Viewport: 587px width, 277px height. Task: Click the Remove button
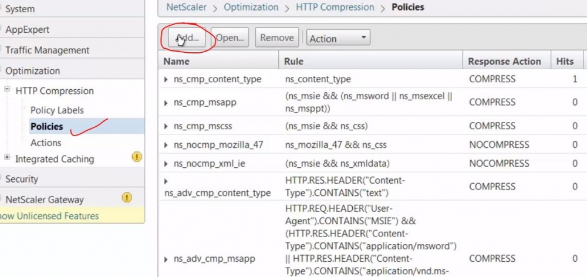point(277,38)
